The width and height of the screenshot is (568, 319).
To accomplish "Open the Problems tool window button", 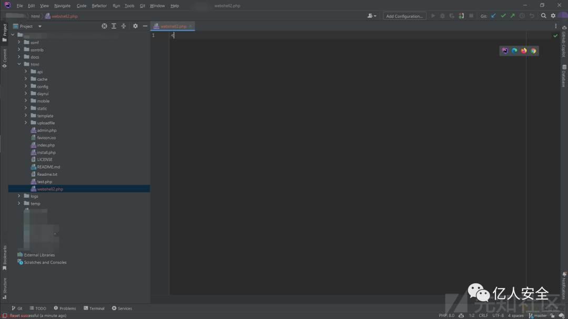I will [x=65, y=308].
